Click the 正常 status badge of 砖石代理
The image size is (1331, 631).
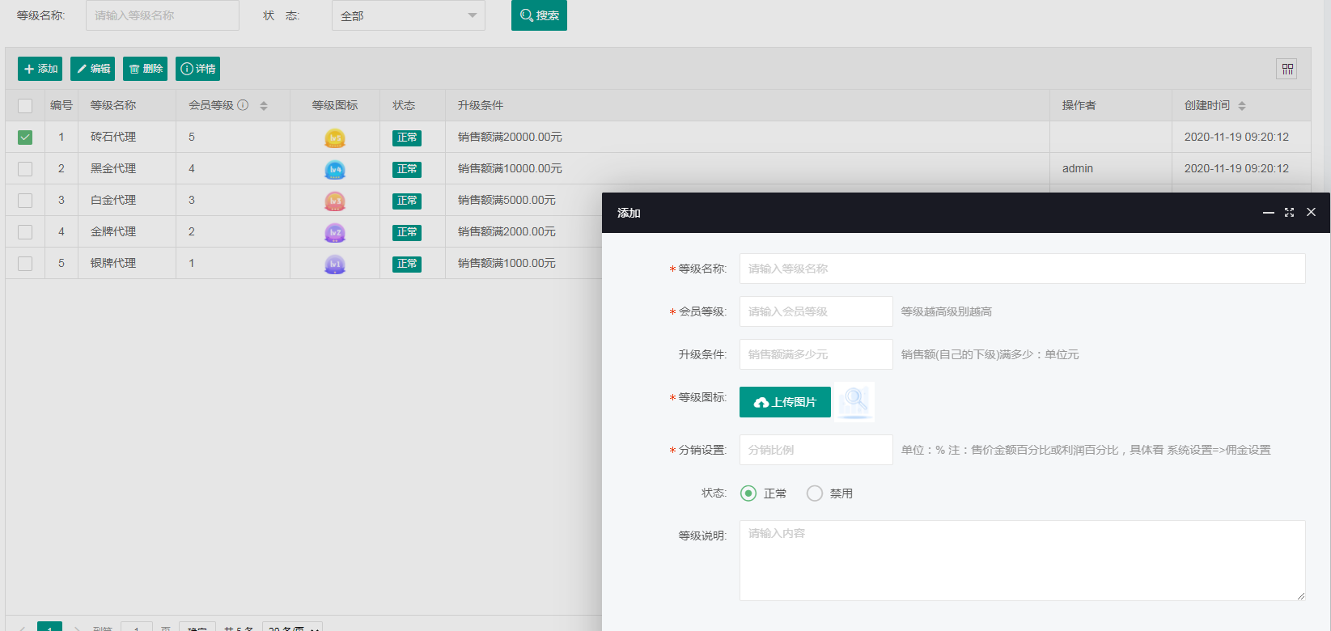tap(407, 138)
